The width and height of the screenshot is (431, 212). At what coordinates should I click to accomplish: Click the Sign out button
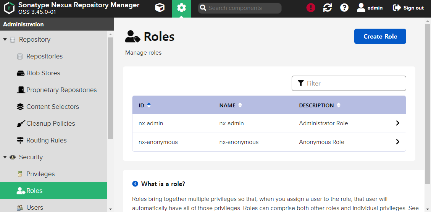coord(408,8)
